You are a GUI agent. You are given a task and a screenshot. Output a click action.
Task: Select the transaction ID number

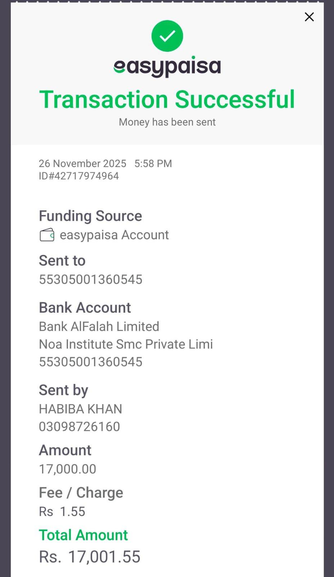click(x=79, y=176)
